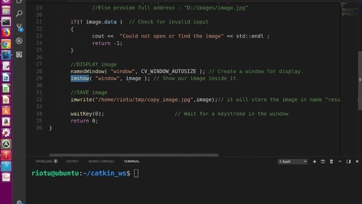Click the "Could not open or find the image" string
The width and height of the screenshot is (362, 204).
click(x=171, y=36)
